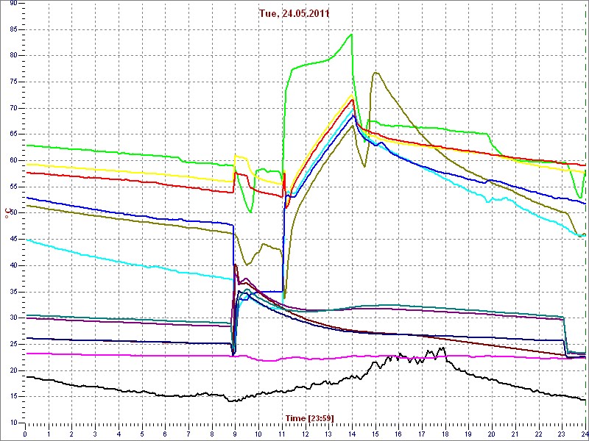
Task: Click hour 7 on the time axis
Action: click(188, 434)
